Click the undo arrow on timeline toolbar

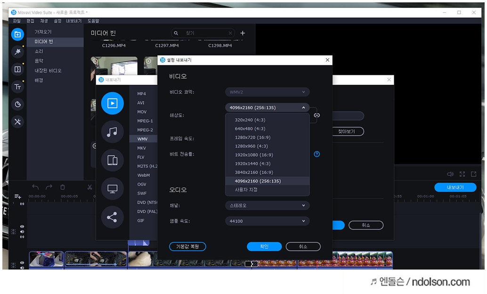tap(35, 187)
